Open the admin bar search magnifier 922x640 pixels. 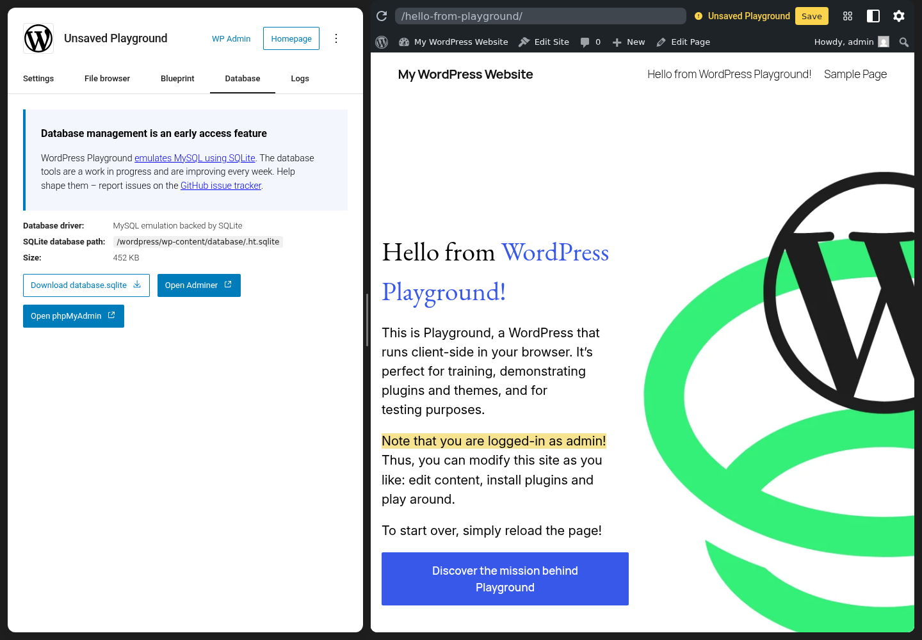coord(904,42)
